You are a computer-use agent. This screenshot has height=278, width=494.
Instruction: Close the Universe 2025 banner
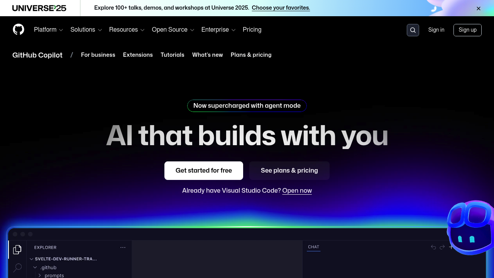478,8
